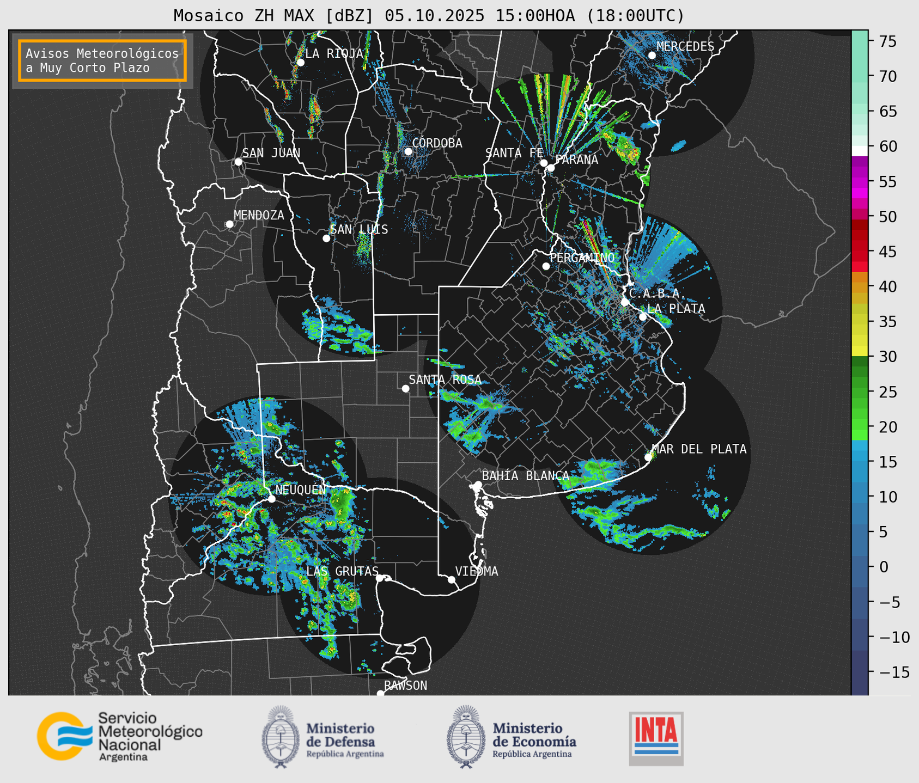This screenshot has height=783, width=919.
Task: Select the LAS GRUTAS city marker
Action: tap(380, 578)
